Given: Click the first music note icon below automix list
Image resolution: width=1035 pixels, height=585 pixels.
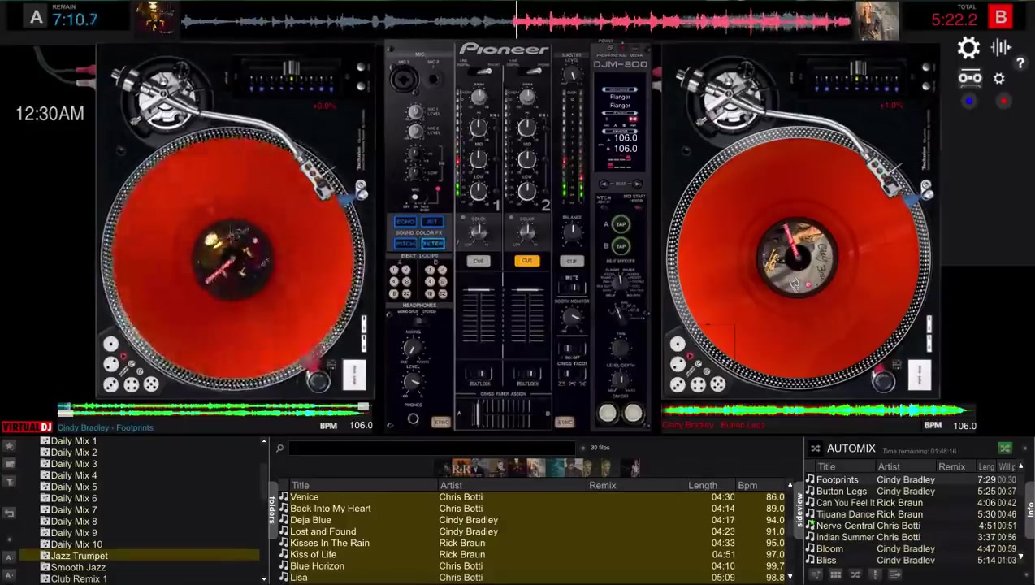Looking at the screenshot, I should [816, 574].
